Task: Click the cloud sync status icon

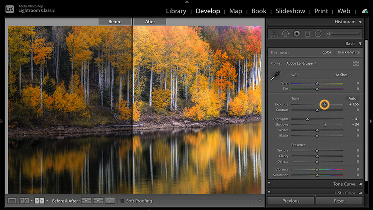Action: (x=365, y=11)
